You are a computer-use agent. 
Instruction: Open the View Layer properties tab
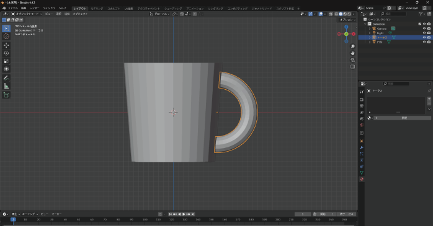click(362, 112)
